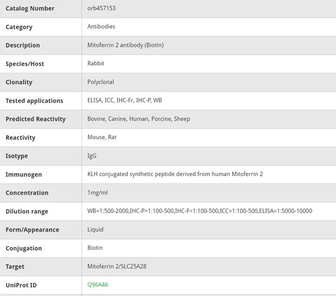336x296 pixels.
Task: Click the IgG isotype value
Action: coord(92,156)
